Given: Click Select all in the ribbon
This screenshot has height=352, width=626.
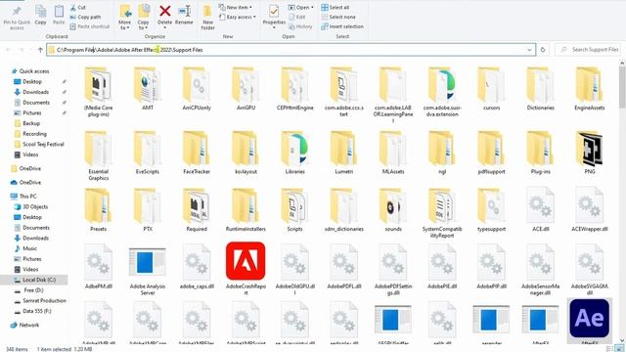Looking at the screenshot, I should click(335, 7).
